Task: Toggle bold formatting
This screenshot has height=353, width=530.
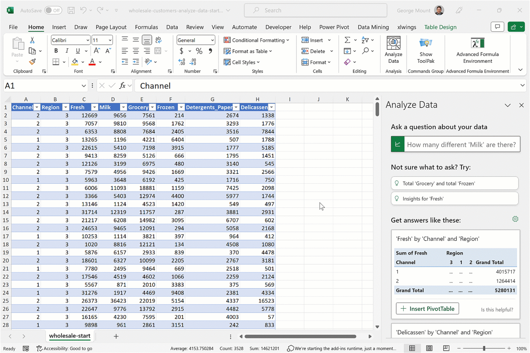Action: pyautogui.click(x=56, y=51)
